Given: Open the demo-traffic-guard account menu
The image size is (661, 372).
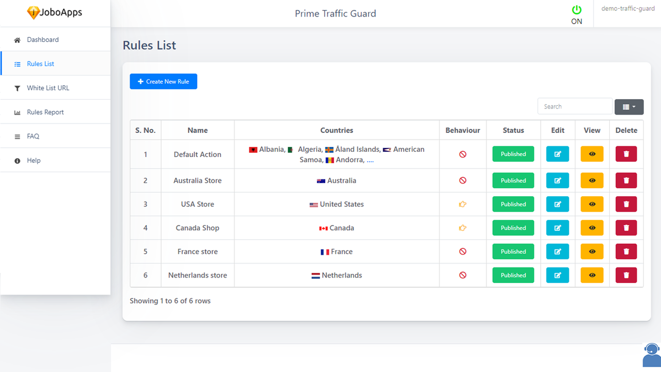Looking at the screenshot, I should (x=628, y=9).
